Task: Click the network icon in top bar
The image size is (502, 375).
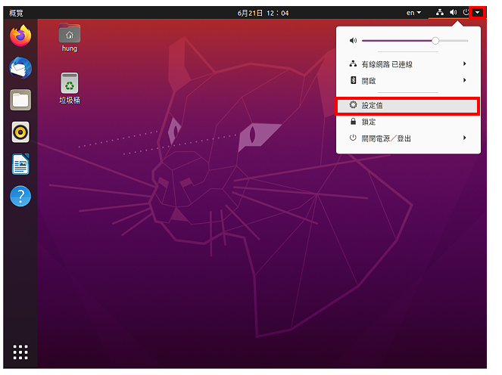Action: click(440, 12)
